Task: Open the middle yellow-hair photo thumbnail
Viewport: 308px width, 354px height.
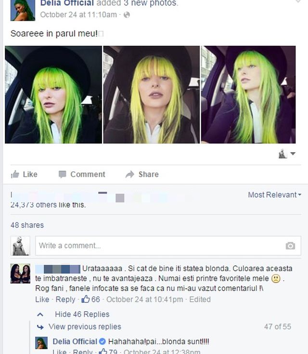Action: pyautogui.click(x=152, y=94)
